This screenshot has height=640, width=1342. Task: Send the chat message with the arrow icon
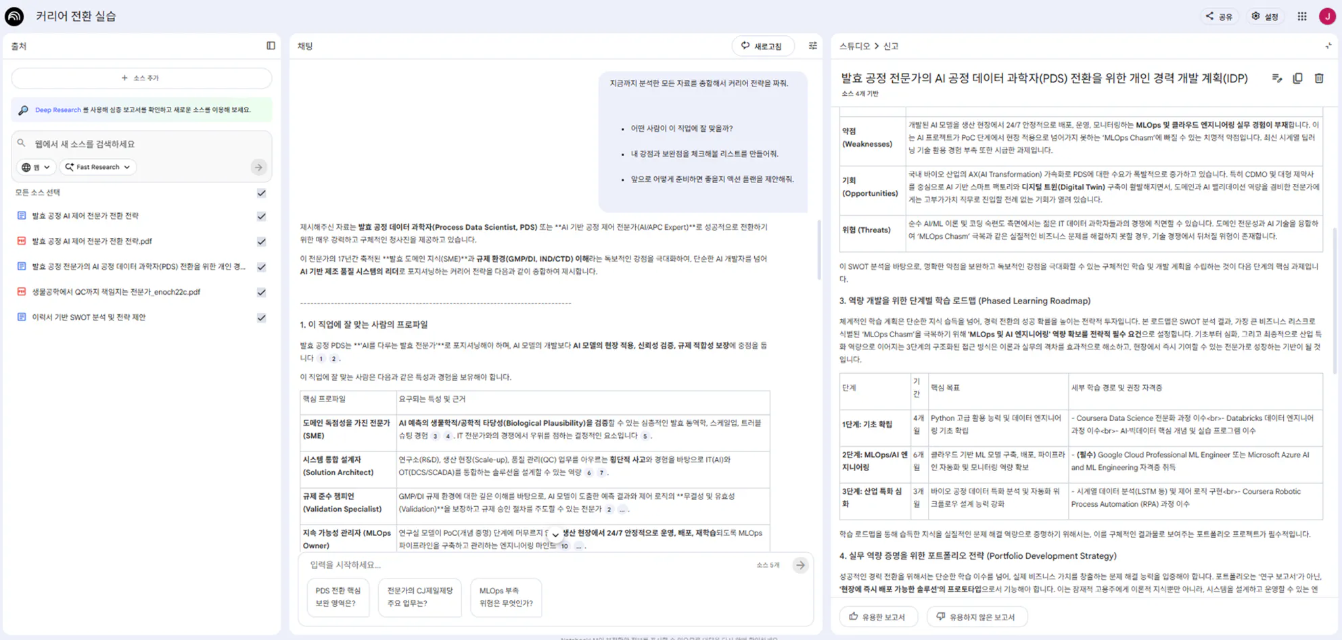800,565
